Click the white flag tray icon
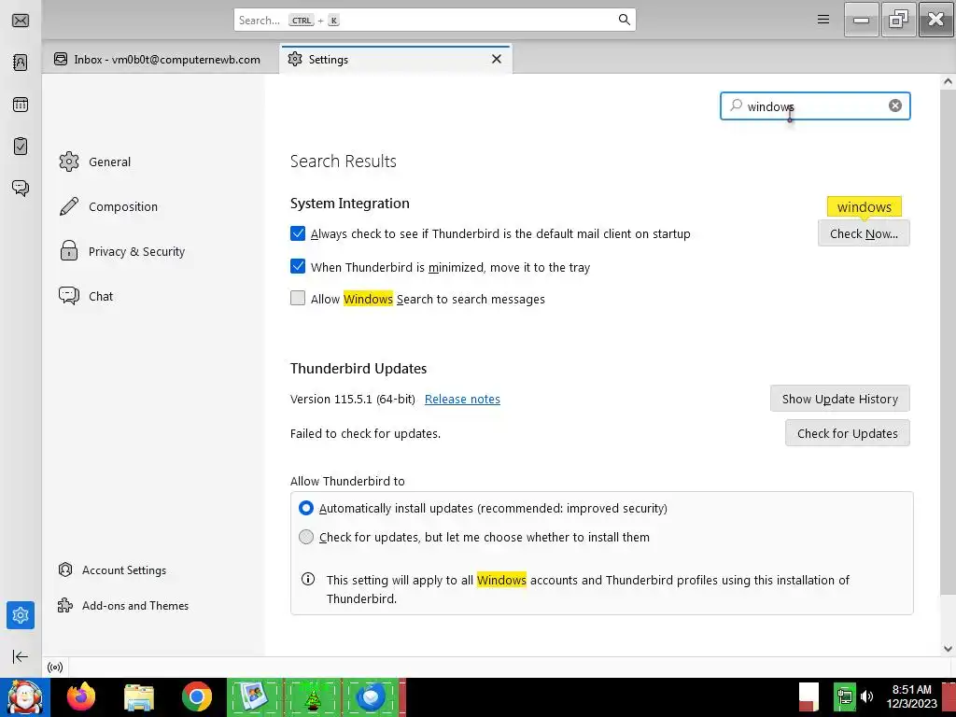 click(808, 696)
